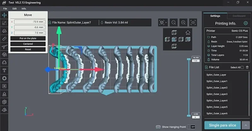This screenshot has height=131, width=252.
Task: Adjust the X position spinner arrows
Action: coord(44,22)
